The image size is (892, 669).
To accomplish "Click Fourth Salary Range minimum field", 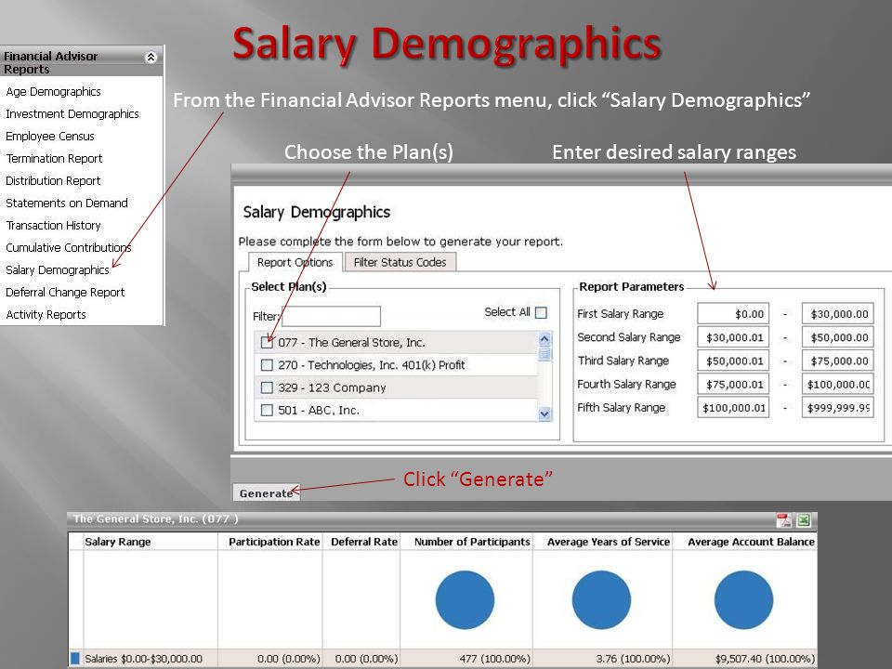I will pyautogui.click(x=733, y=384).
